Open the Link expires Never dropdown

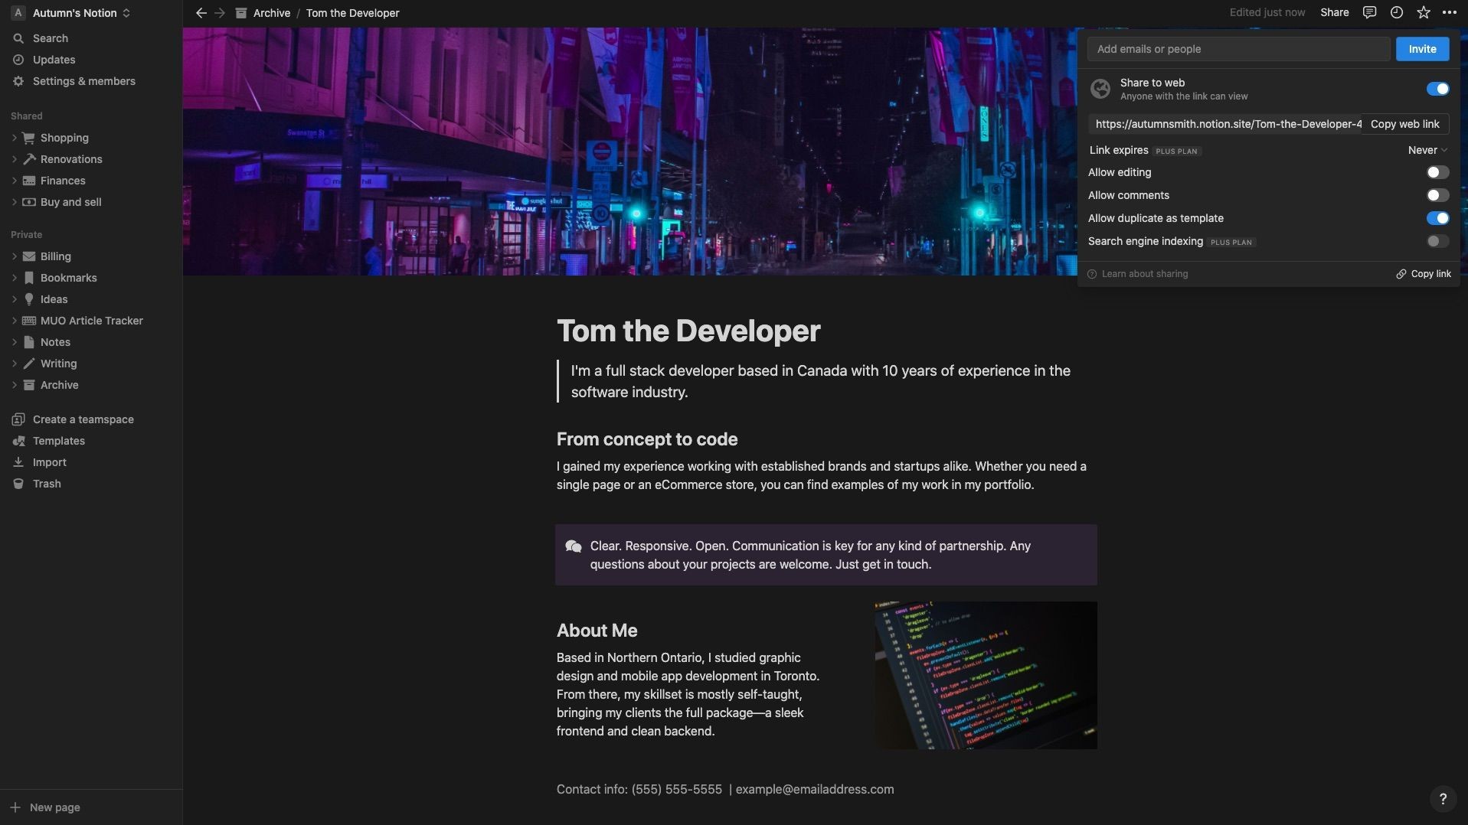[x=1427, y=150]
